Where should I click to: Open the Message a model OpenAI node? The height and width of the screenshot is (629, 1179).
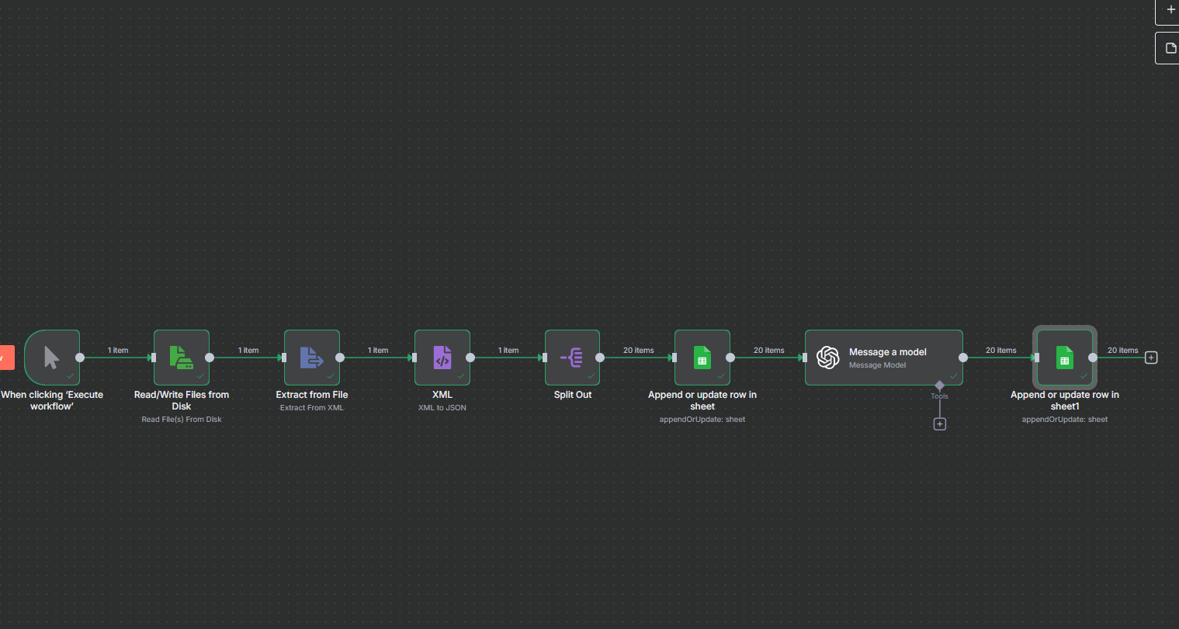click(884, 358)
